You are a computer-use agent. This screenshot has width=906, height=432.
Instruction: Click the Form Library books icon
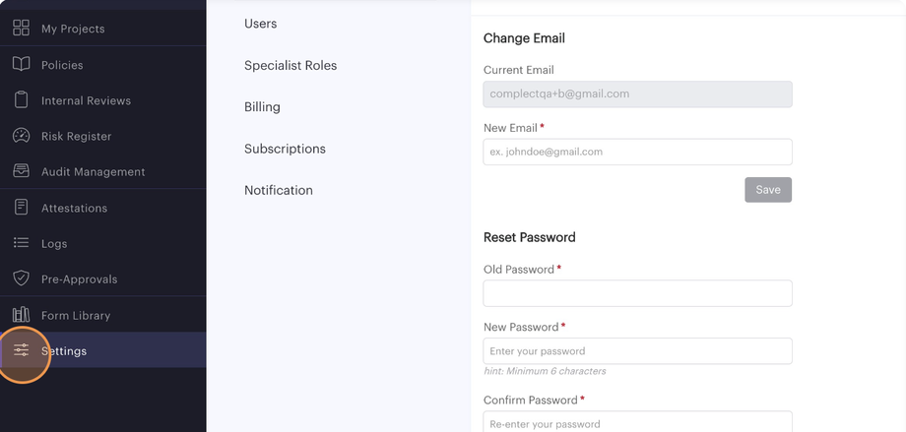click(x=21, y=315)
